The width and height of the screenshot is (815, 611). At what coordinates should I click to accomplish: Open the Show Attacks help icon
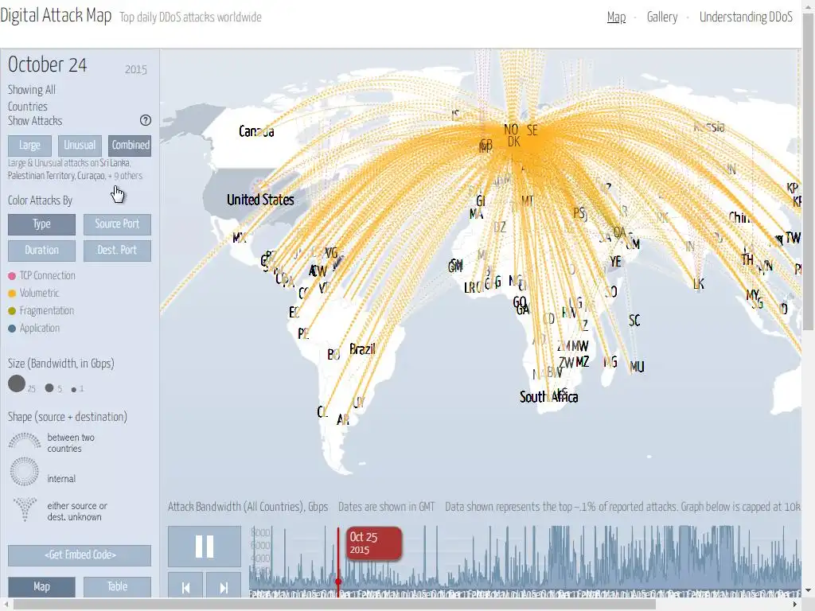[146, 121]
